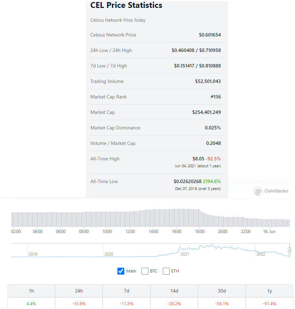This screenshot has height=309, width=295.
Task: Enable the BTC checkbox
Action: (x=145, y=271)
